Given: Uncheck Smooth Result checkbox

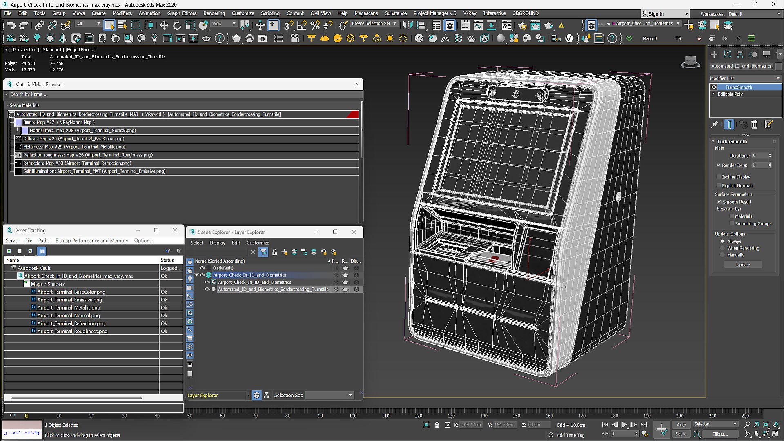Looking at the screenshot, I should (x=719, y=202).
